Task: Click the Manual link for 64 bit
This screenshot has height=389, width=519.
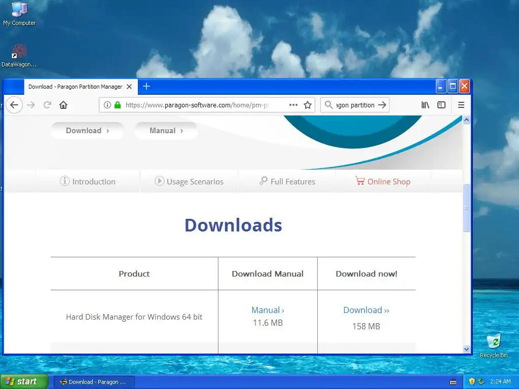Action: click(x=268, y=310)
